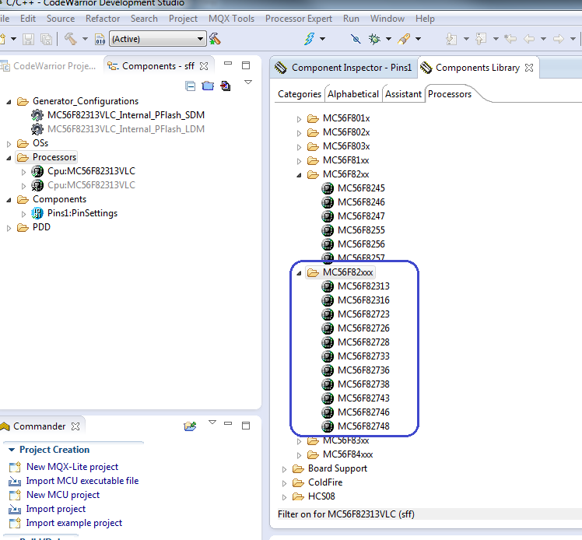Image resolution: width=582 pixels, height=540 pixels.
Task: Open the (Active) configuration combo box
Action: click(x=158, y=39)
